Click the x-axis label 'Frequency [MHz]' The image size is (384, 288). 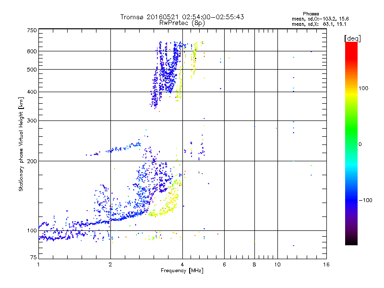coord(182,271)
